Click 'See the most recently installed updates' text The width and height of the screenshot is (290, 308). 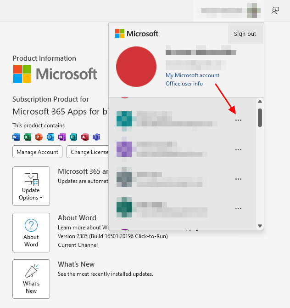click(x=106, y=274)
